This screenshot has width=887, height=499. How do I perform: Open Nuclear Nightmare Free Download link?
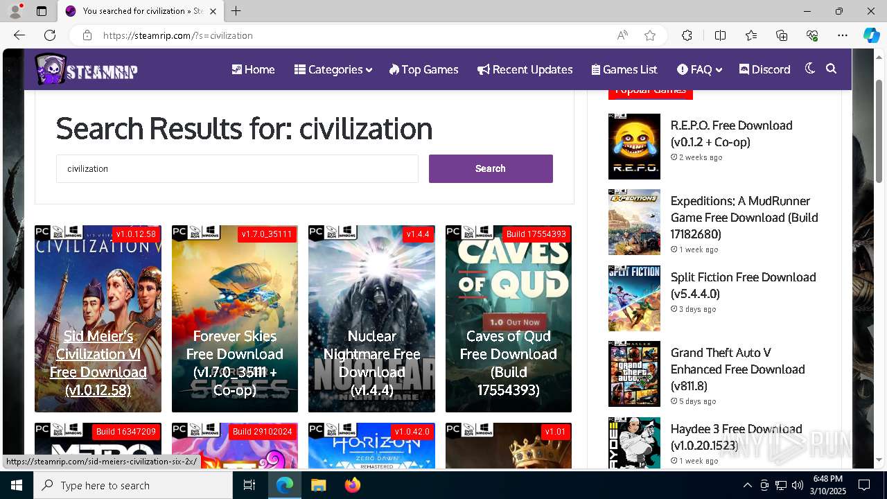coord(371,363)
